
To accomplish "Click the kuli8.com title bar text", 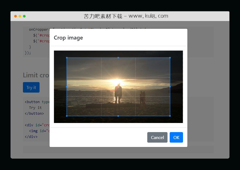I will pyautogui.click(x=126, y=16).
